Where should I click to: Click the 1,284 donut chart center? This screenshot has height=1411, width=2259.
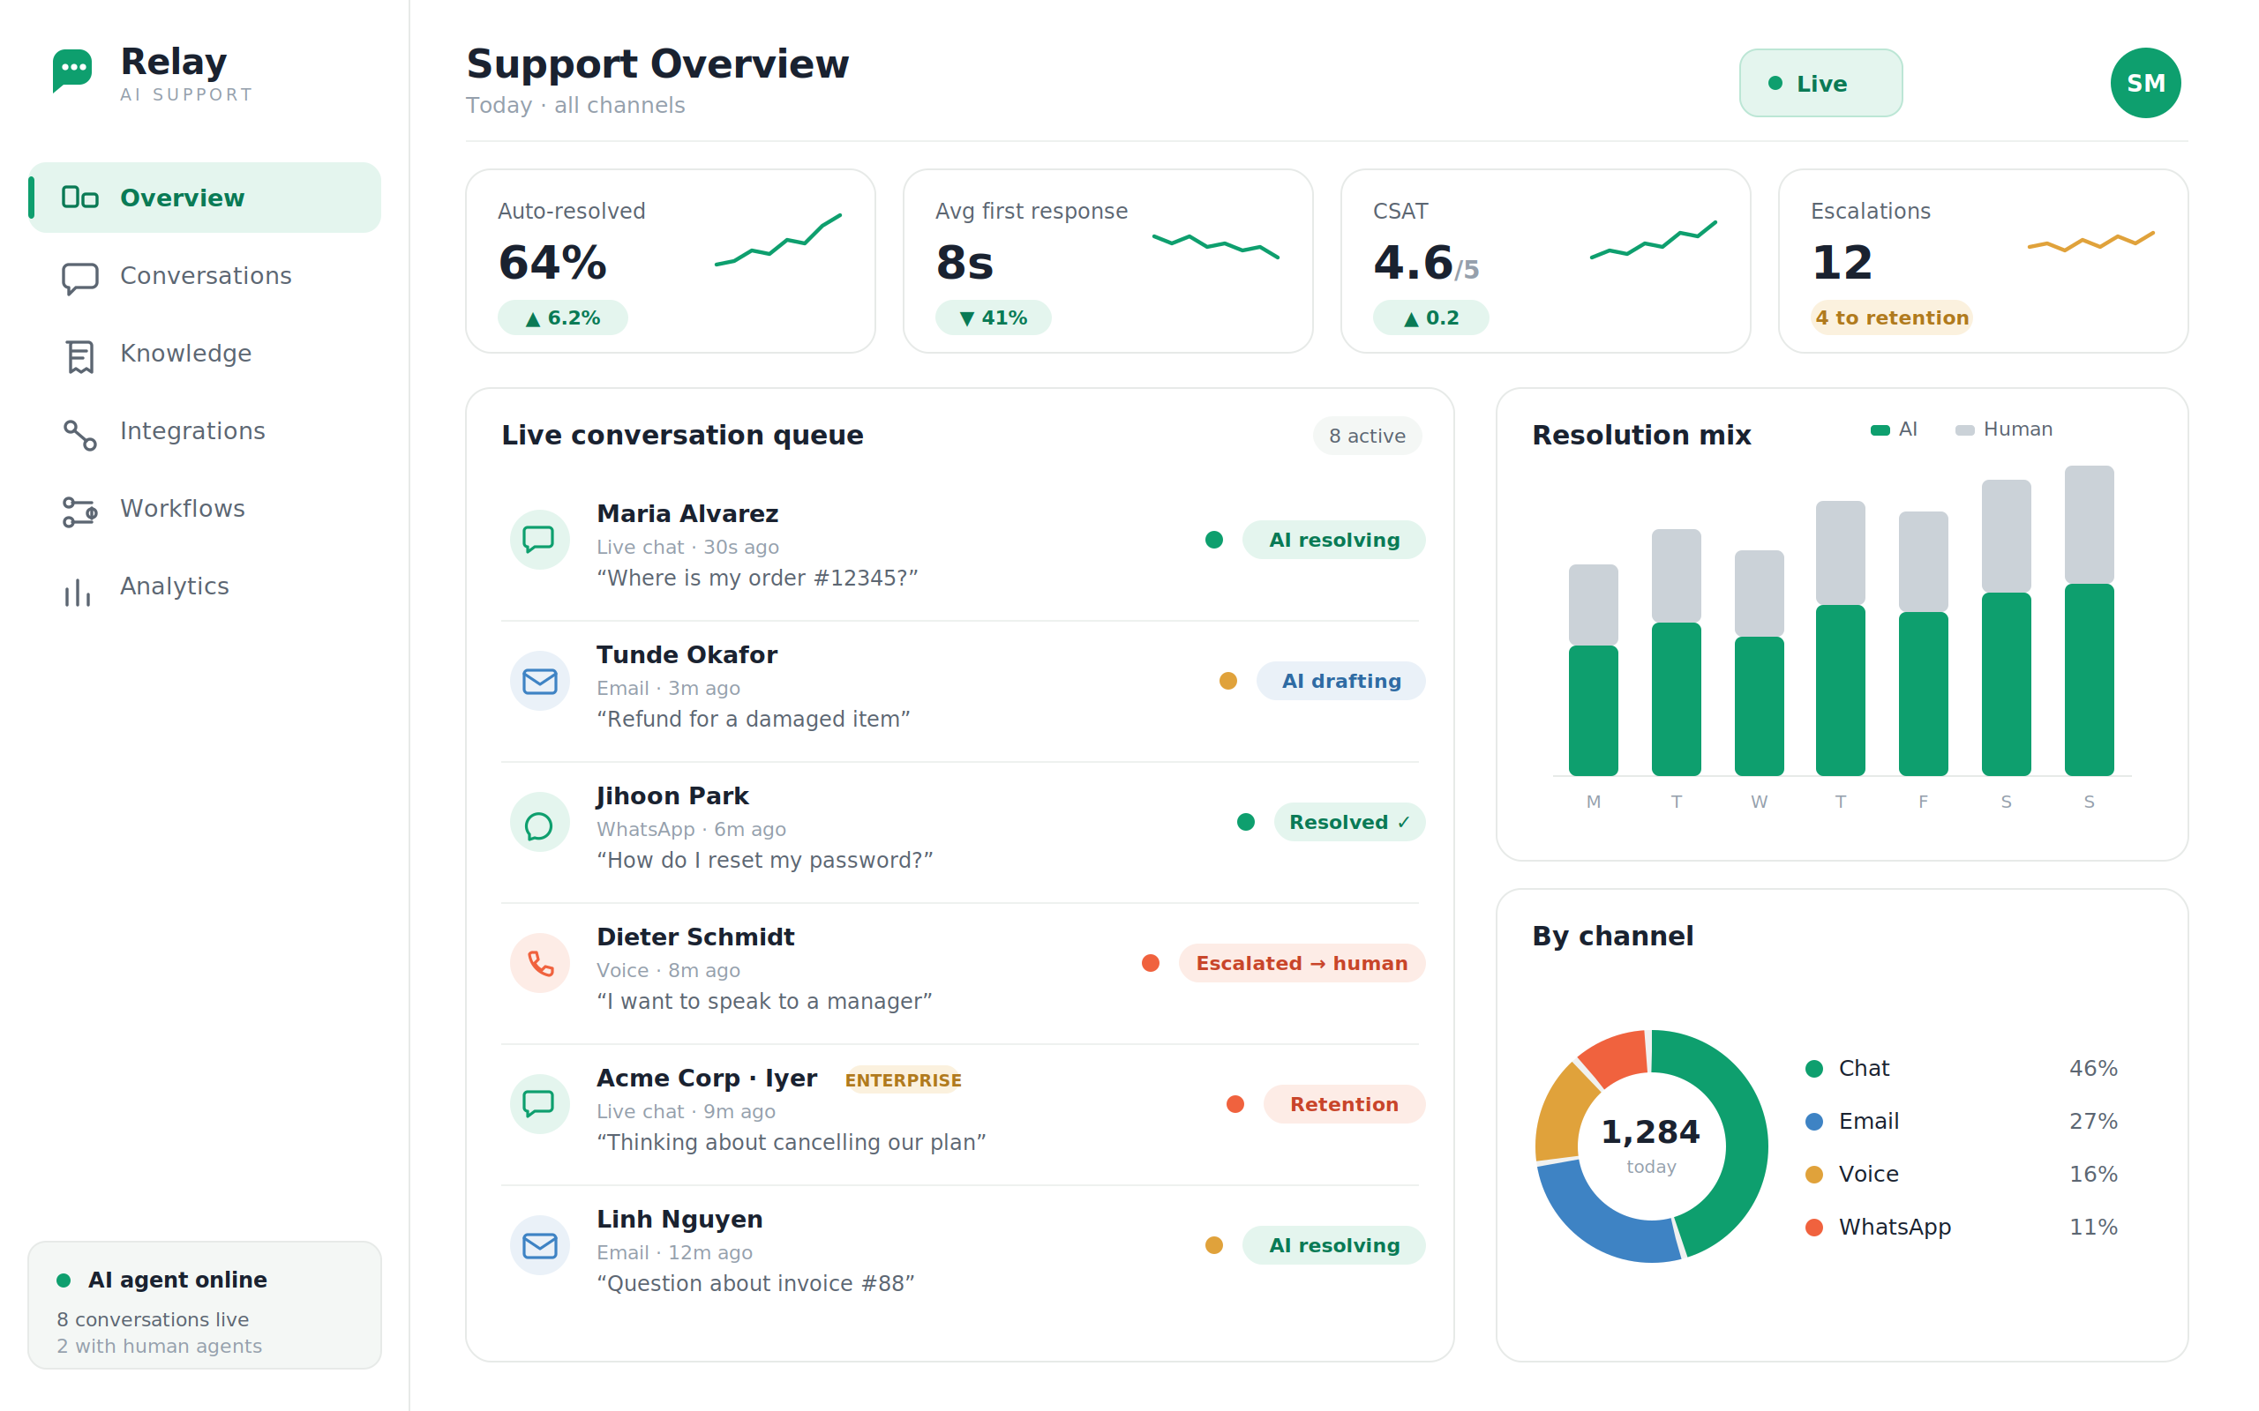pos(1650,1145)
